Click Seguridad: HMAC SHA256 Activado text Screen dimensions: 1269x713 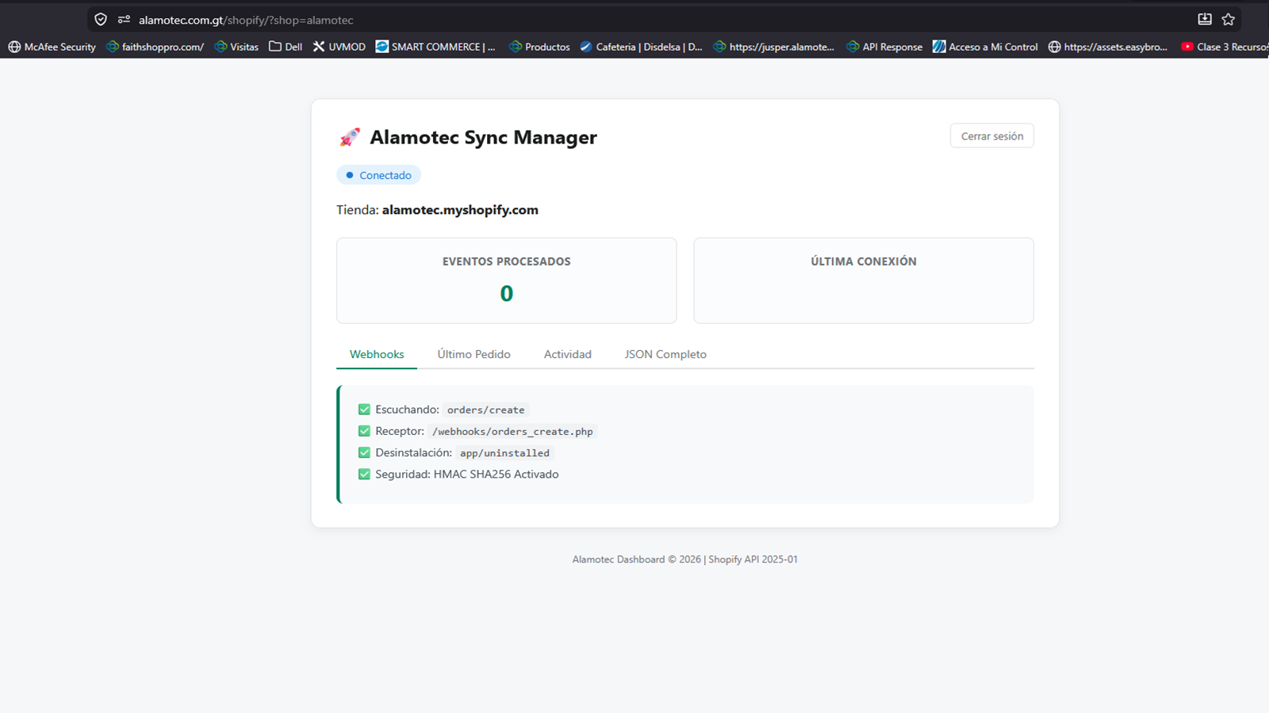coord(467,474)
